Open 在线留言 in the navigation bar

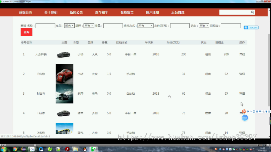pos(127,12)
